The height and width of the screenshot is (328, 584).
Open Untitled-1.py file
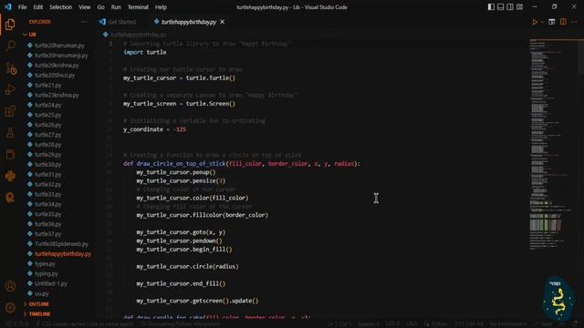(x=51, y=283)
